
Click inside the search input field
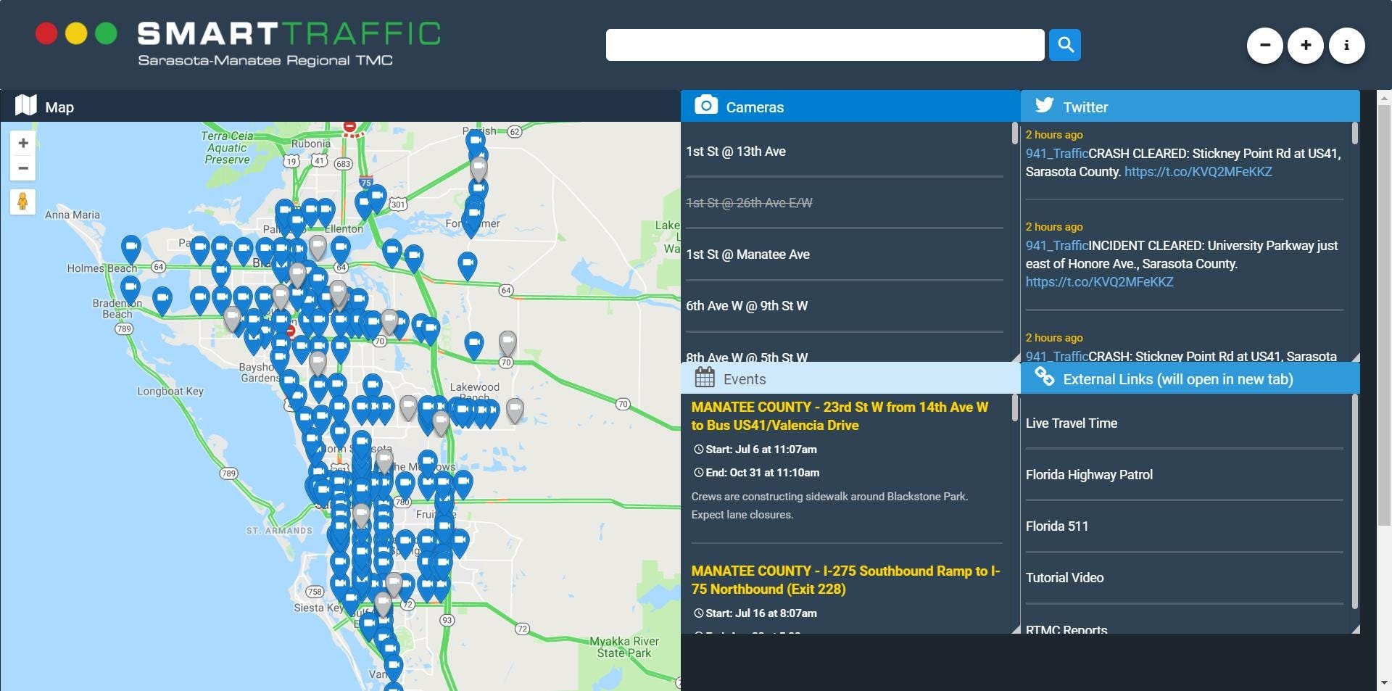[825, 44]
